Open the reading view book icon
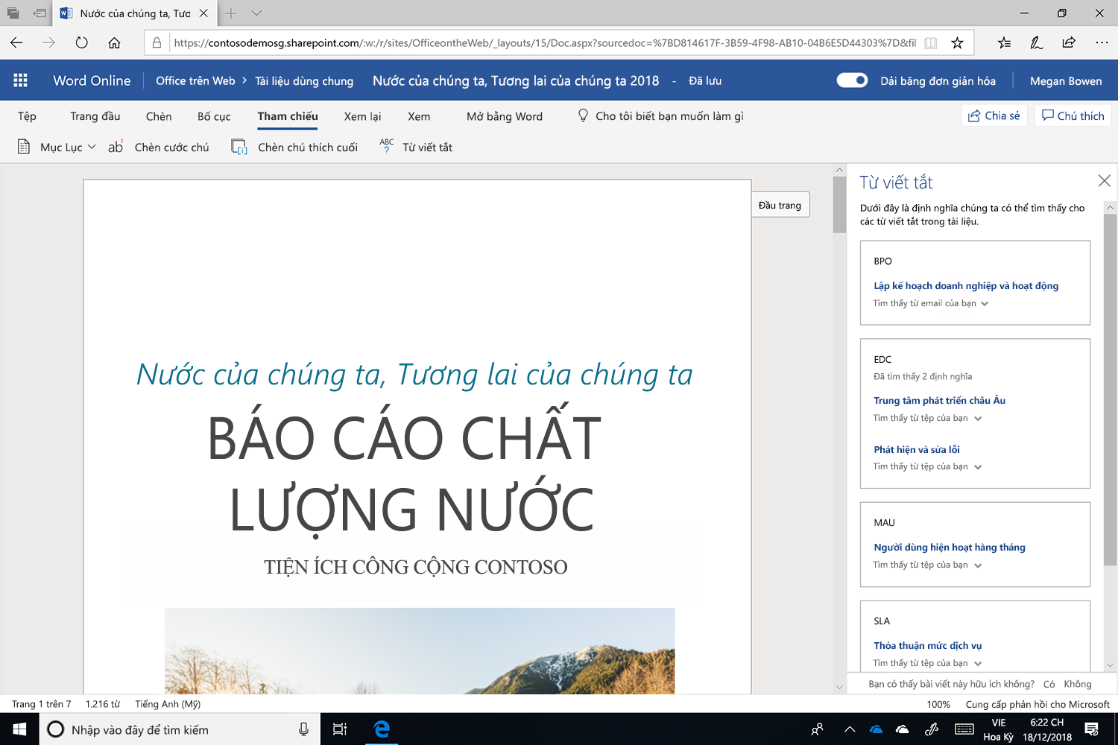This screenshot has width=1118, height=745. pyautogui.click(x=930, y=43)
